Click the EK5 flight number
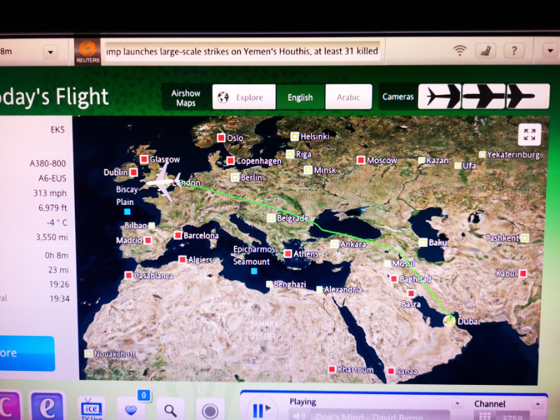 pyautogui.click(x=57, y=129)
